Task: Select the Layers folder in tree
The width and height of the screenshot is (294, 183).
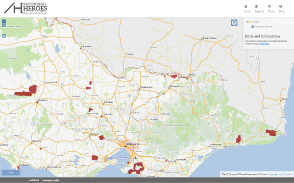Action: (255, 22)
